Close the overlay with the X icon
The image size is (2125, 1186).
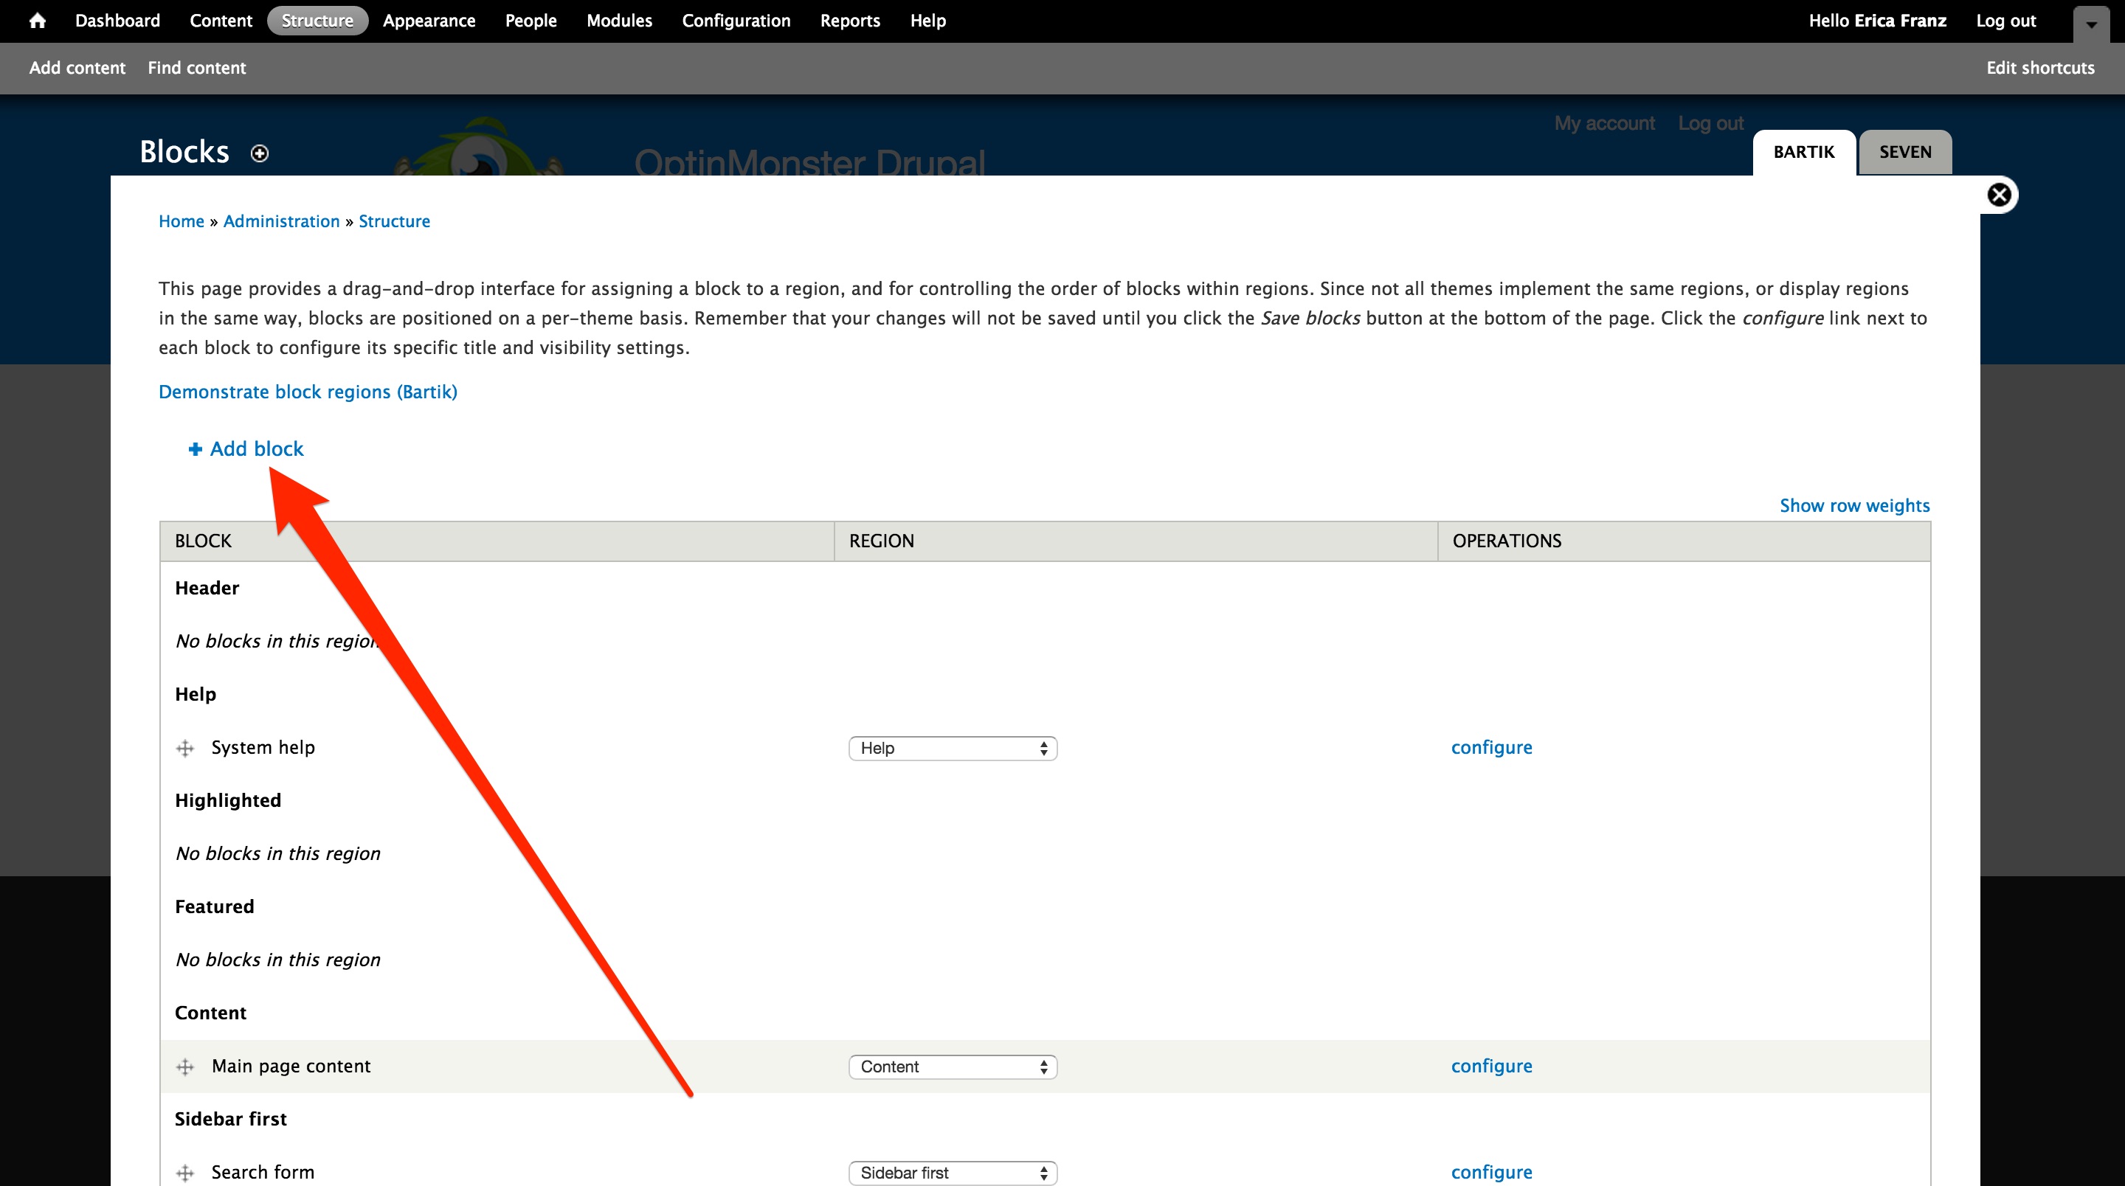tap(1999, 195)
